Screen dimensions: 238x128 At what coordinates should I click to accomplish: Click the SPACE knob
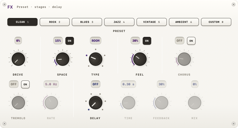pos(63,59)
